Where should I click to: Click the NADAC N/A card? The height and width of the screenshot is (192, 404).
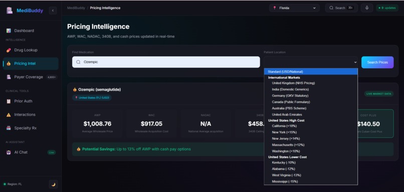click(x=206, y=124)
